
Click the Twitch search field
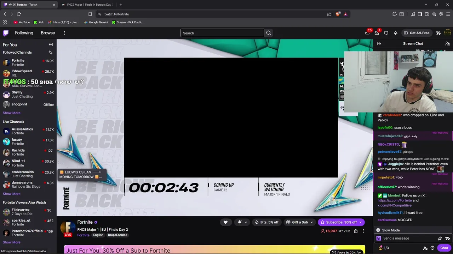click(222, 33)
